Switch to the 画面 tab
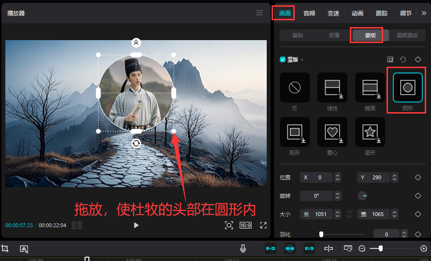 click(x=285, y=13)
